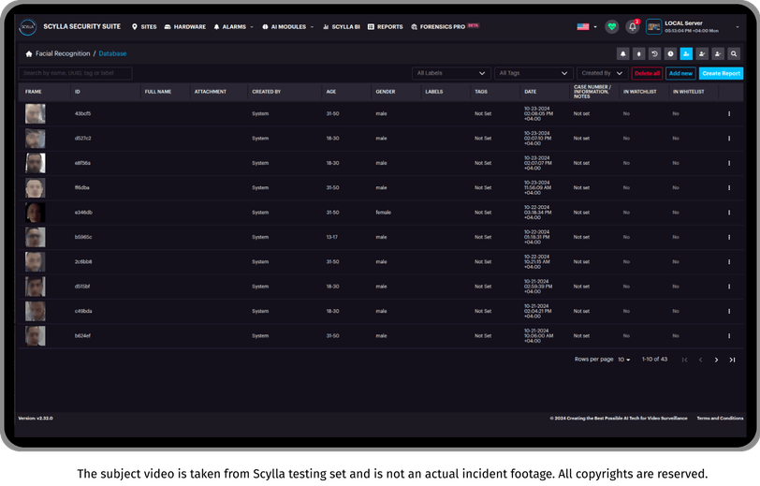Viewport: 760px width, 486px height.
Task: Jump to last page pagination icon
Action: tap(732, 360)
